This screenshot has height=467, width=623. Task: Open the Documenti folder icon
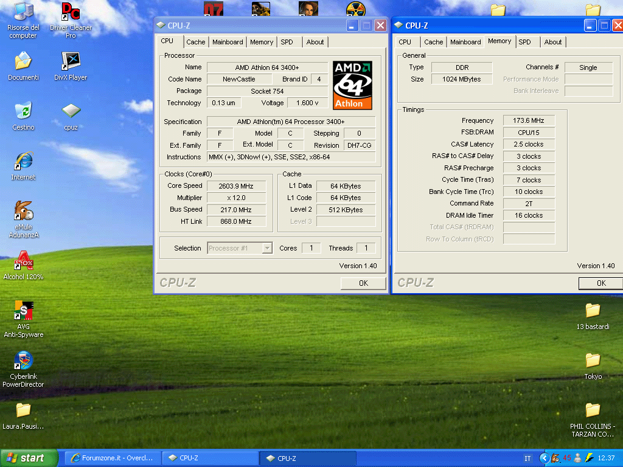(23, 66)
